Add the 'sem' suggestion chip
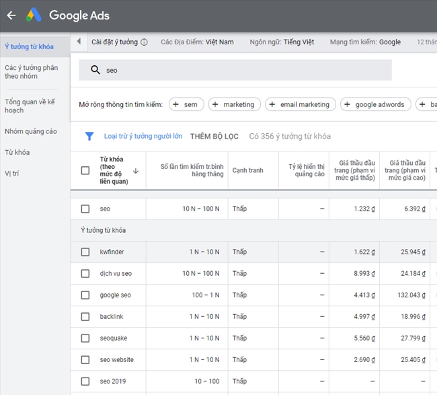 tap(186, 104)
